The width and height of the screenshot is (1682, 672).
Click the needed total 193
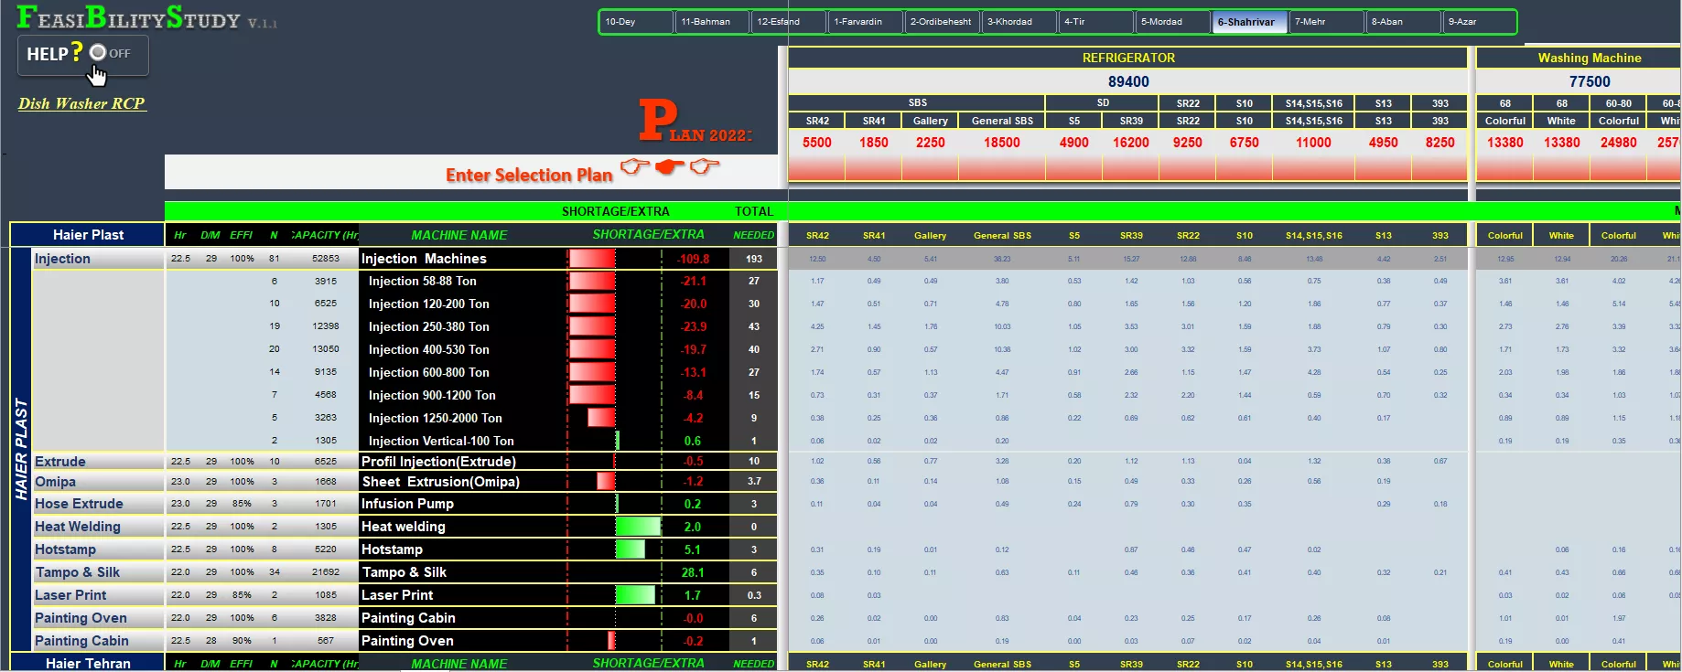pos(754,259)
